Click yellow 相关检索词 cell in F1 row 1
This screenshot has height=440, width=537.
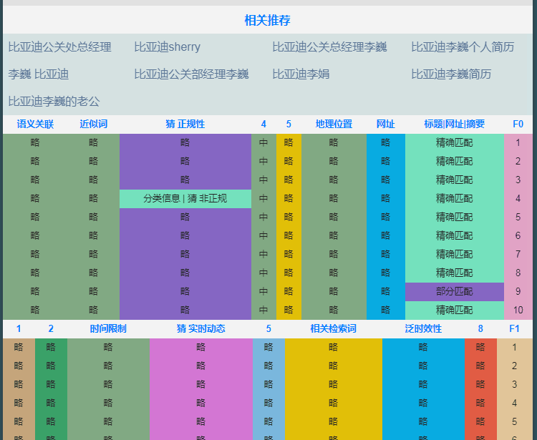(333, 347)
